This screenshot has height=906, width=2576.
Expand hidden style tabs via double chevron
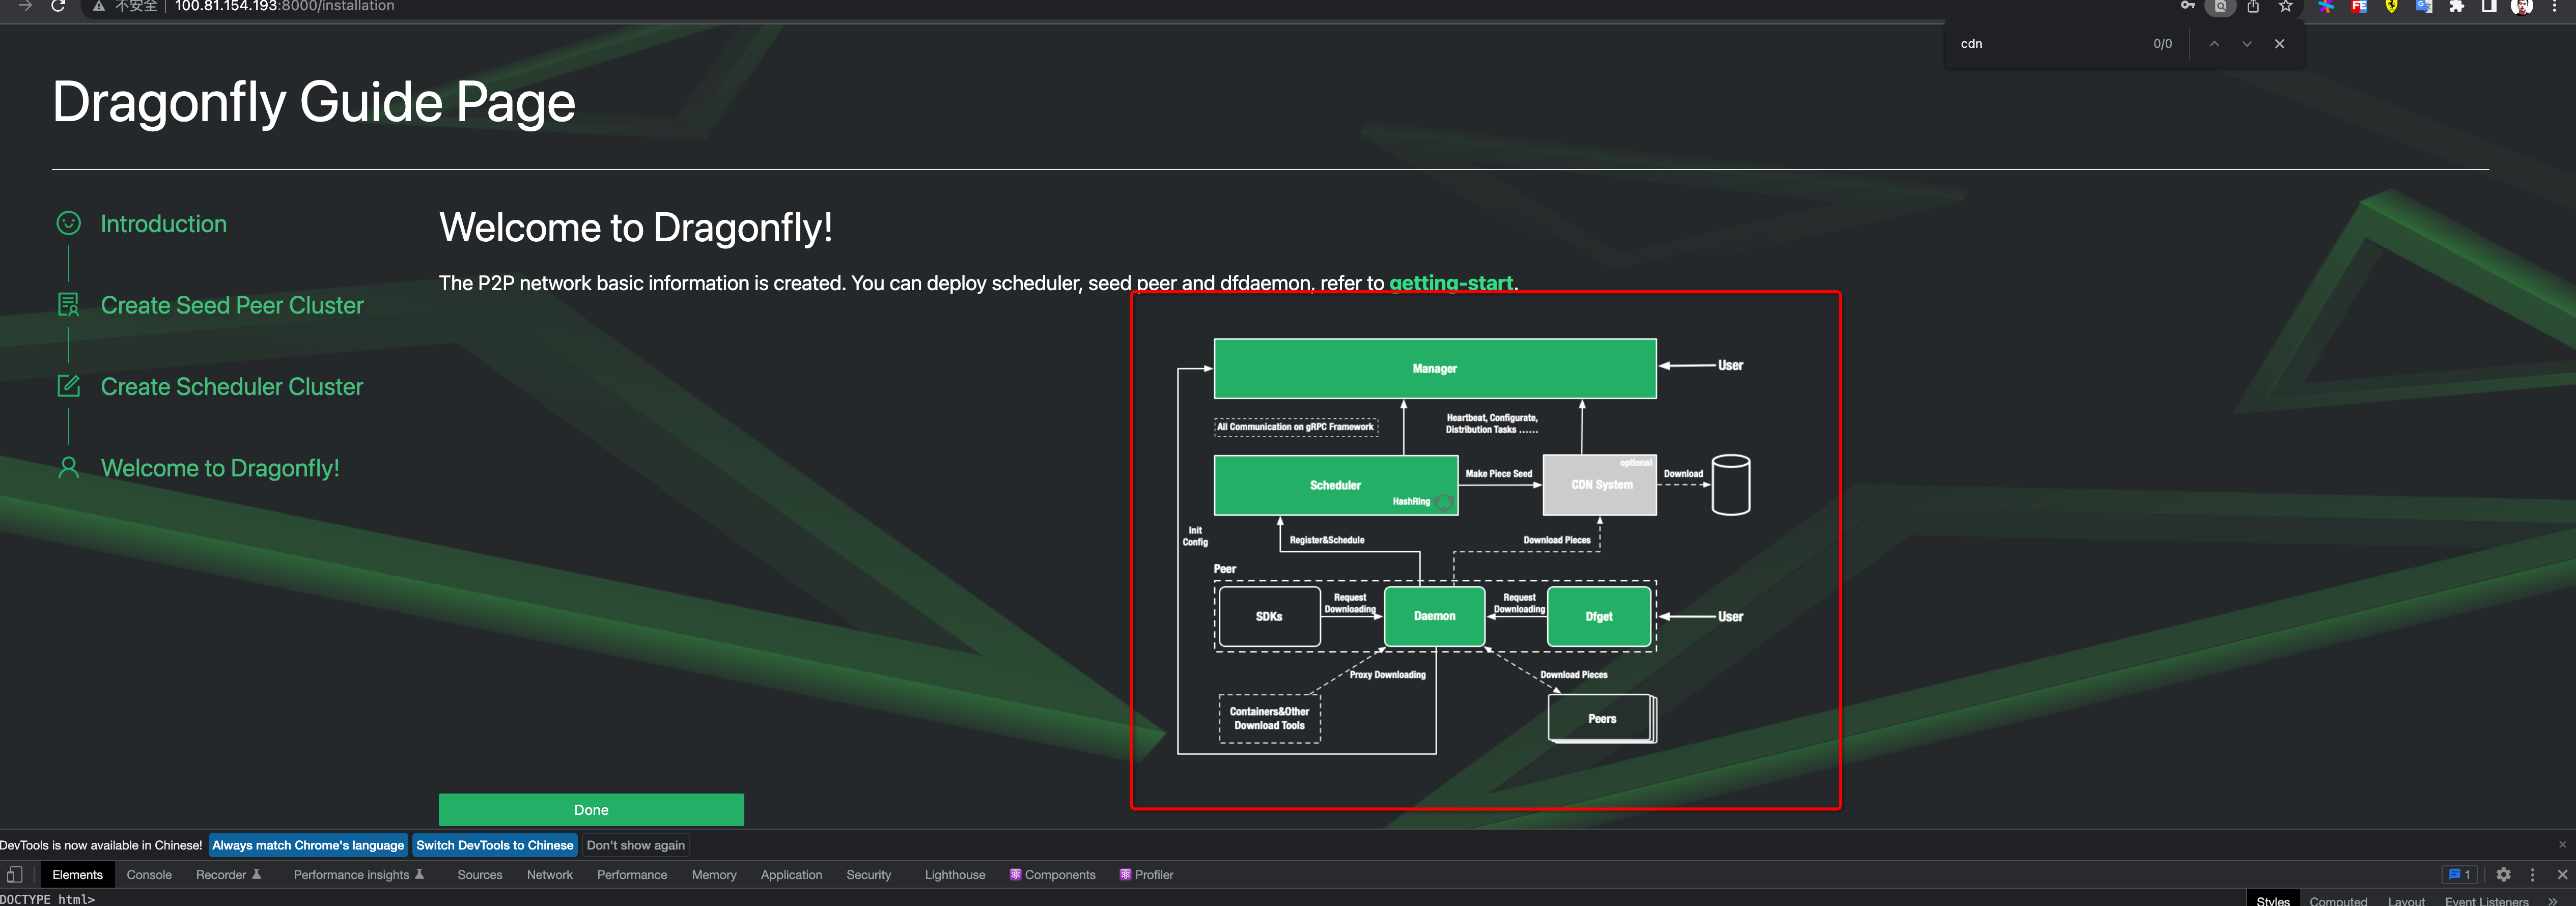(2553, 901)
